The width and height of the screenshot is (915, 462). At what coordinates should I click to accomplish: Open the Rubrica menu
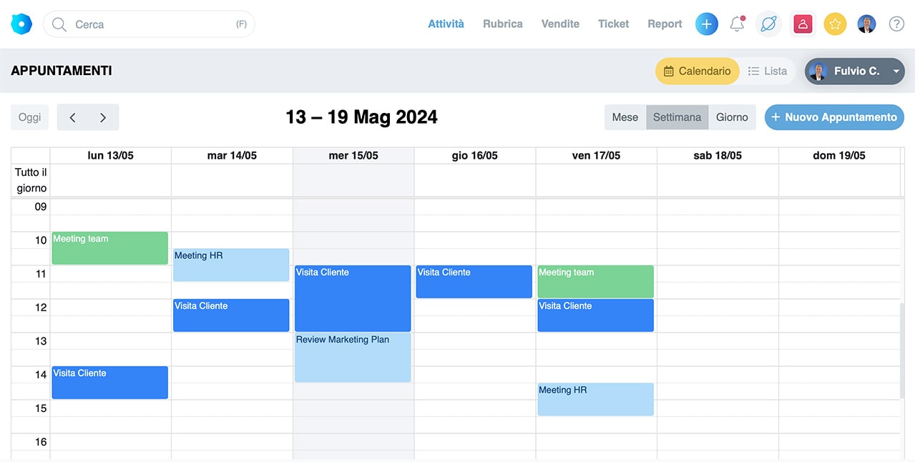tap(502, 24)
